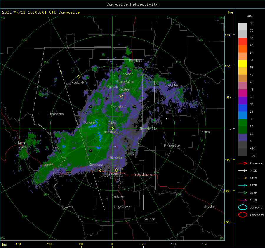The width and height of the screenshot is (265, 248).
Task: Select the white 04DK arrow symbol
Action: 243,170
